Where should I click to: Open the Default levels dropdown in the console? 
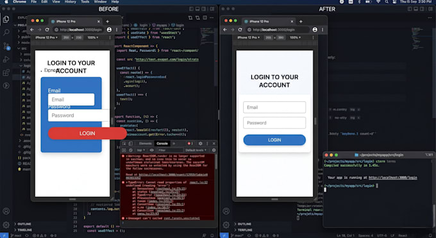196,150
